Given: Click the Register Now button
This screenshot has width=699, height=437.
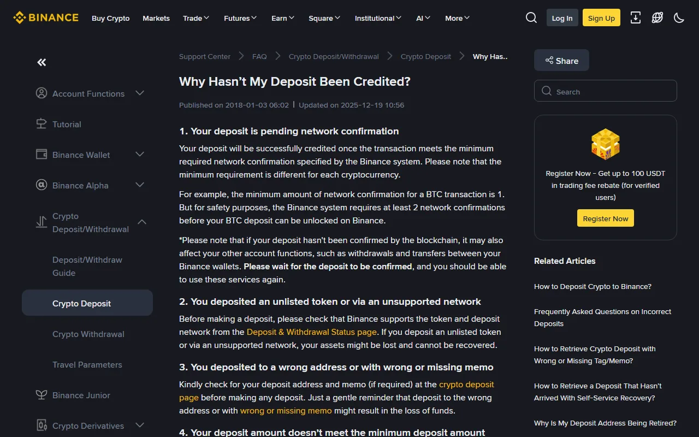Looking at the screenshot, I should (606, 218).
